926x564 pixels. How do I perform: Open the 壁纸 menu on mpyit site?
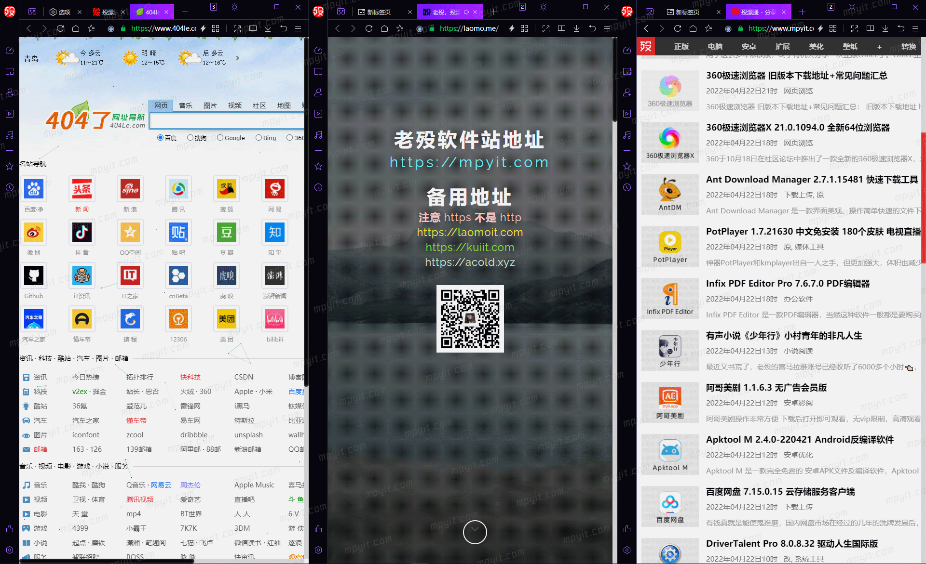click(850, 47)
